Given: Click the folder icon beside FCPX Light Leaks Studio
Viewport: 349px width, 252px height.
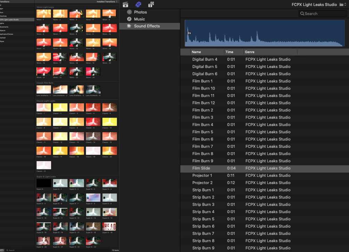Looking at the screenshot, I should [341, 4].
